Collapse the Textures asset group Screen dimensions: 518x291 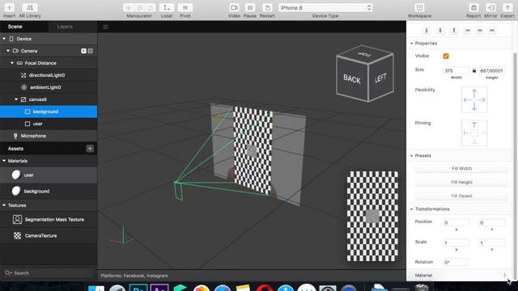[4, 205]
